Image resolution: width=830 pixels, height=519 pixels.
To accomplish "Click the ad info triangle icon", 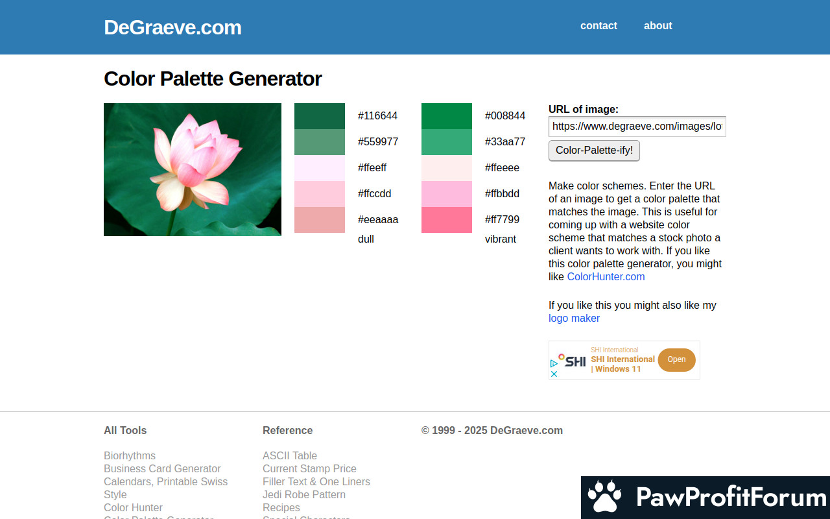I will pyautogui.click(x=554, y=364).
